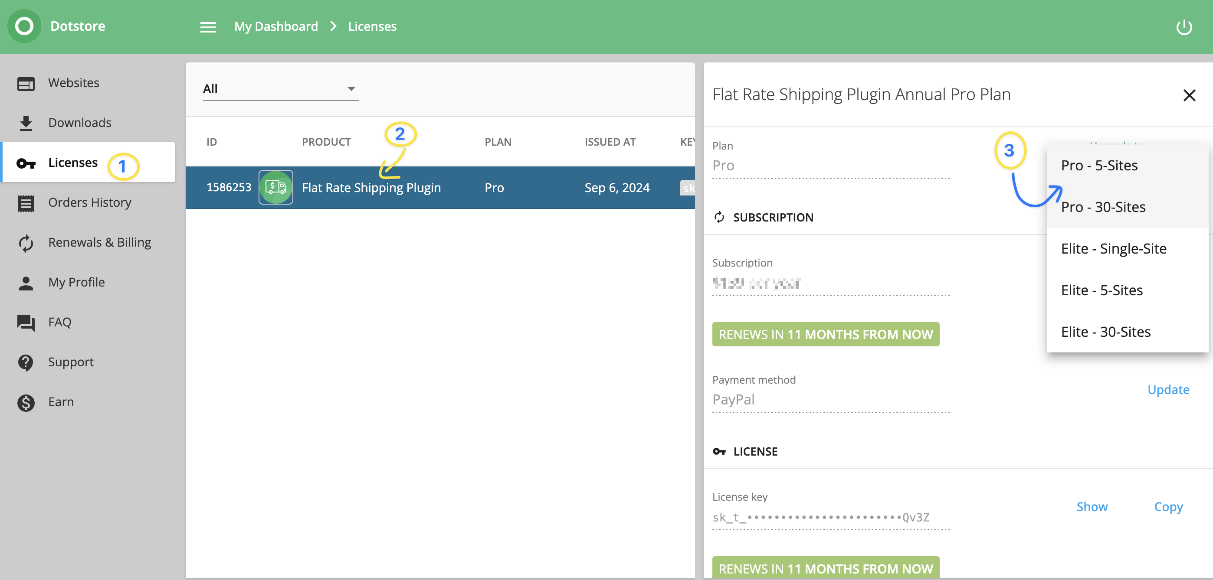Open the Websites menu item

coord(89,83)
